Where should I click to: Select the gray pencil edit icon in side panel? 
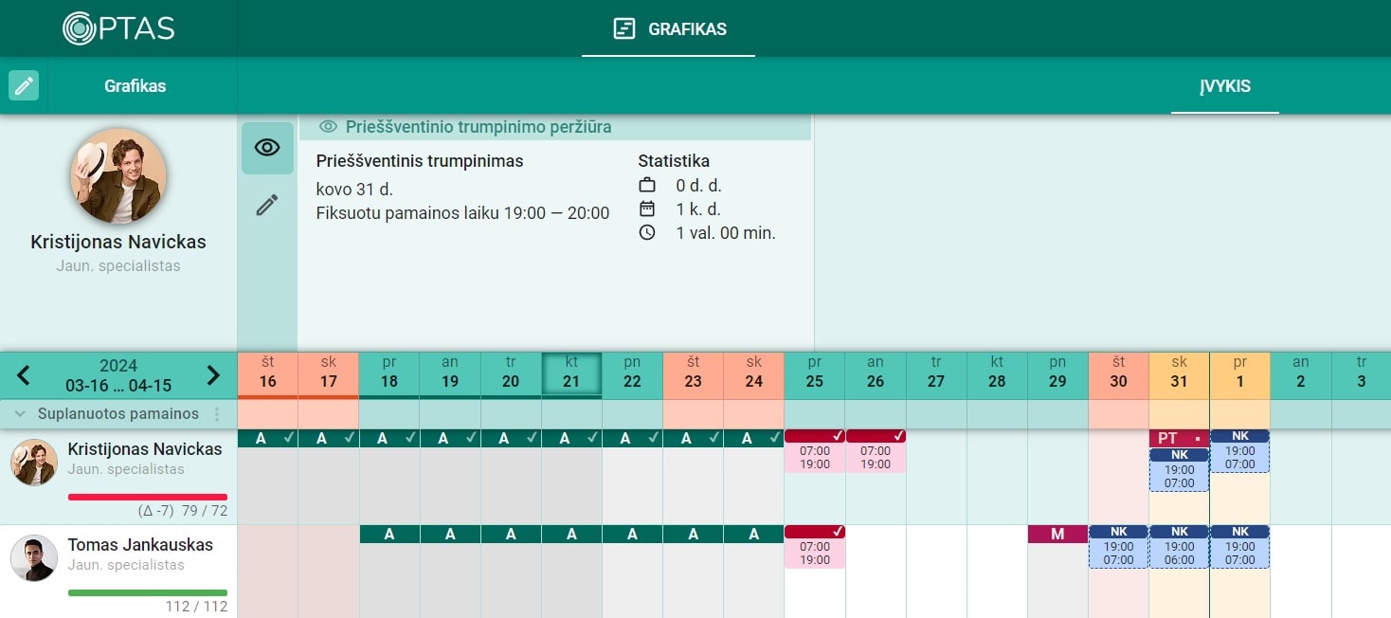[267, 205]
